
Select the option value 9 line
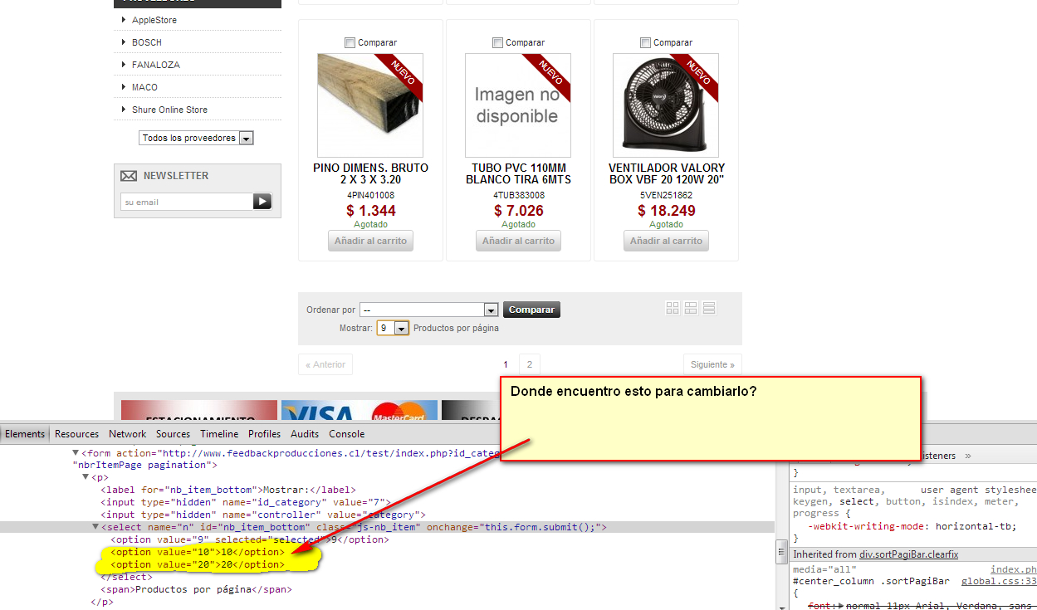(249, 539)
